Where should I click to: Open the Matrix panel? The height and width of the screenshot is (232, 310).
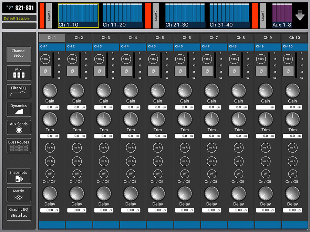pos(19,195)
